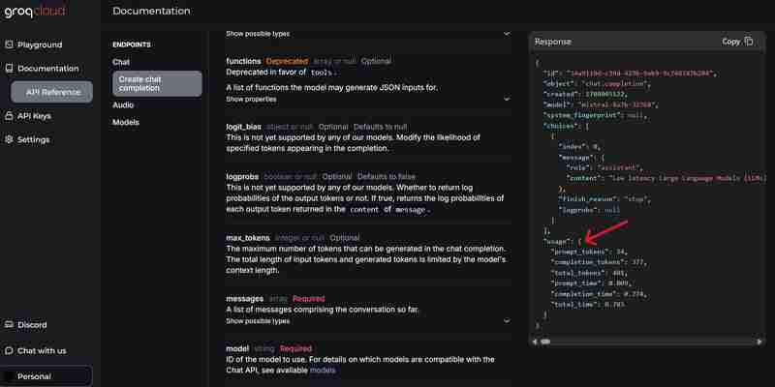
Task: Open the Personal account switcher
Action: point(46,376)
